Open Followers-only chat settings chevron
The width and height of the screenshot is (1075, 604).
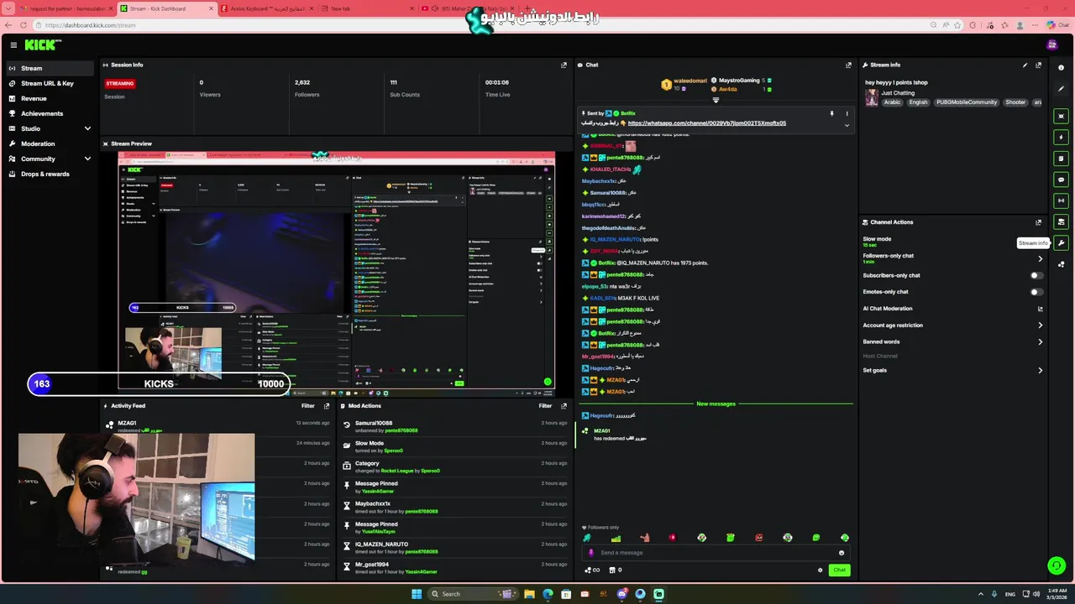point(1040,258)
